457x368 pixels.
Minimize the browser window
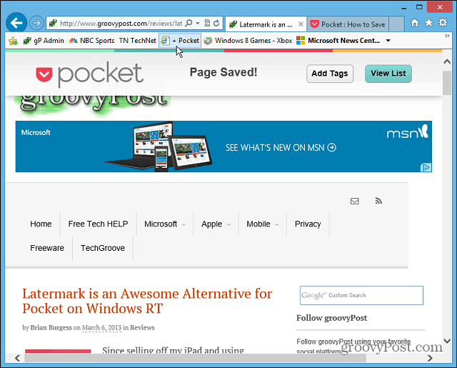tap(403, 8)
